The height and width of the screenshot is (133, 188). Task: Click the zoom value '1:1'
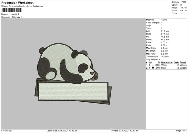tap(182, 13)
